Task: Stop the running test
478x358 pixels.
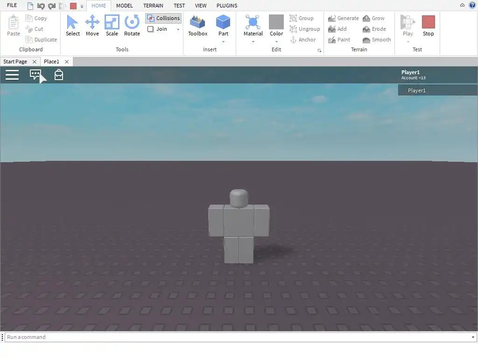Action: click(428, 26)
